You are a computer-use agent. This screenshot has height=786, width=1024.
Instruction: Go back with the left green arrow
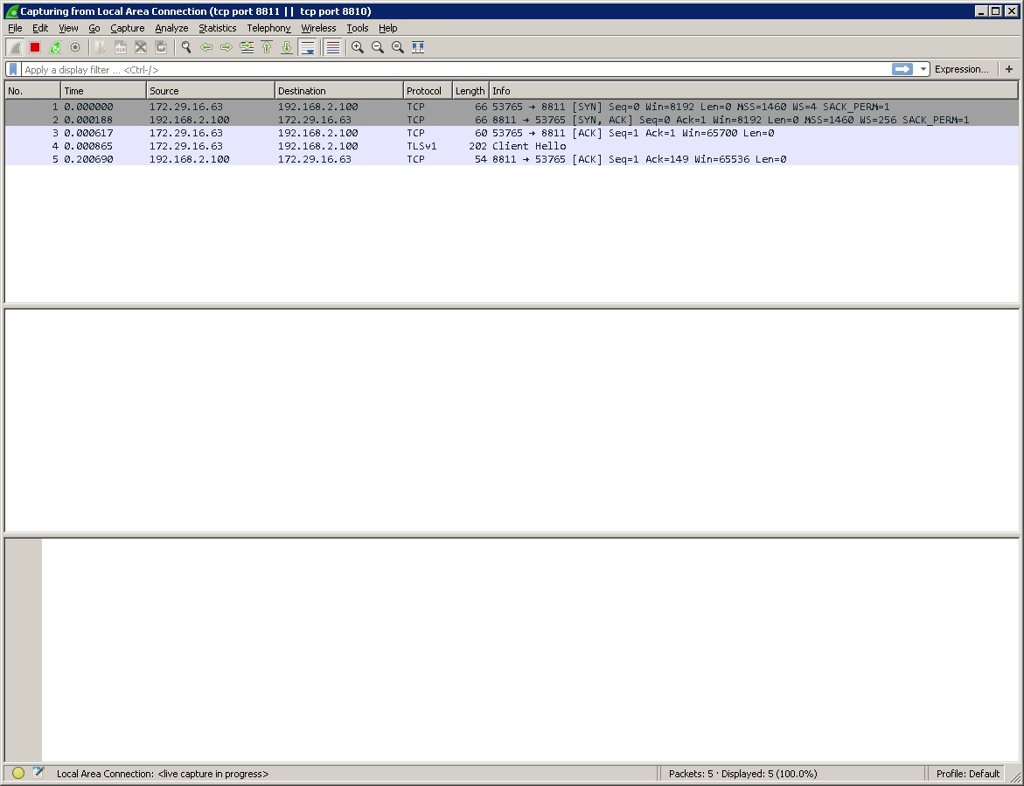coord(206,47)
